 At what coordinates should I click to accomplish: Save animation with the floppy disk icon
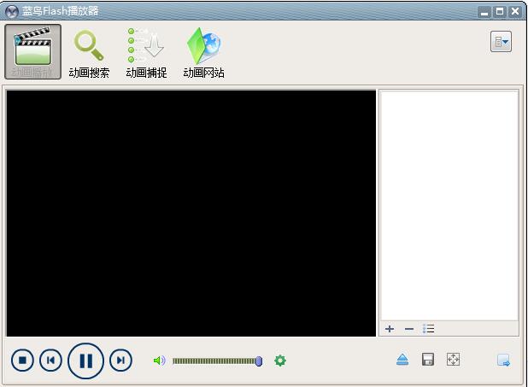[428, 360]
